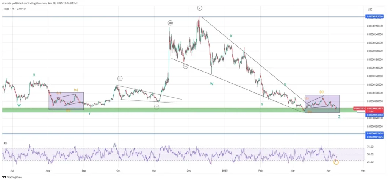Viewport: 388px width, 181px height.
Task: Click the PEPEUSD price tag on axis
Action: (360, 109)
